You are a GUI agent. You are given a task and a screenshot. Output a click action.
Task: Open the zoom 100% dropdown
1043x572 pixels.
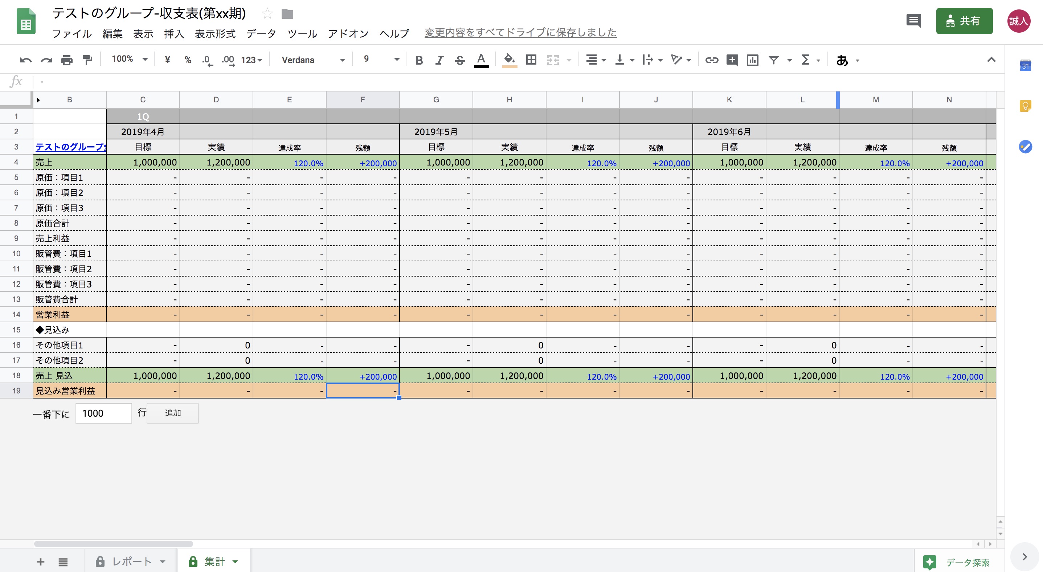click(x=130, y=59)
